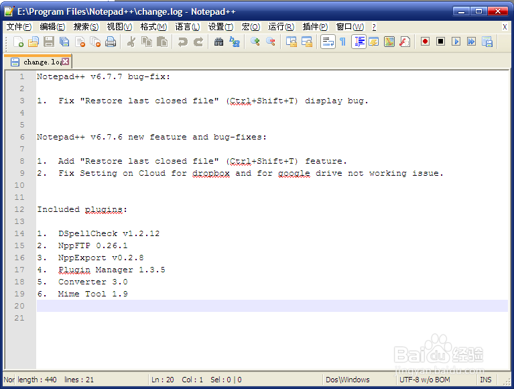Toggle the indent guide display
The height and width of the screenshot is (389, 514).
pos(359,42)
